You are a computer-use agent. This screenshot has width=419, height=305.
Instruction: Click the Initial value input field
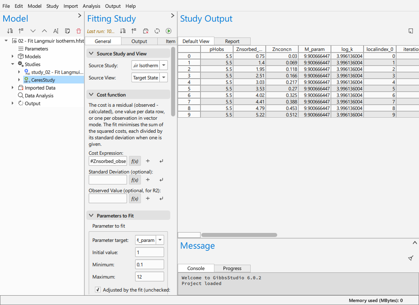[150, 252]
